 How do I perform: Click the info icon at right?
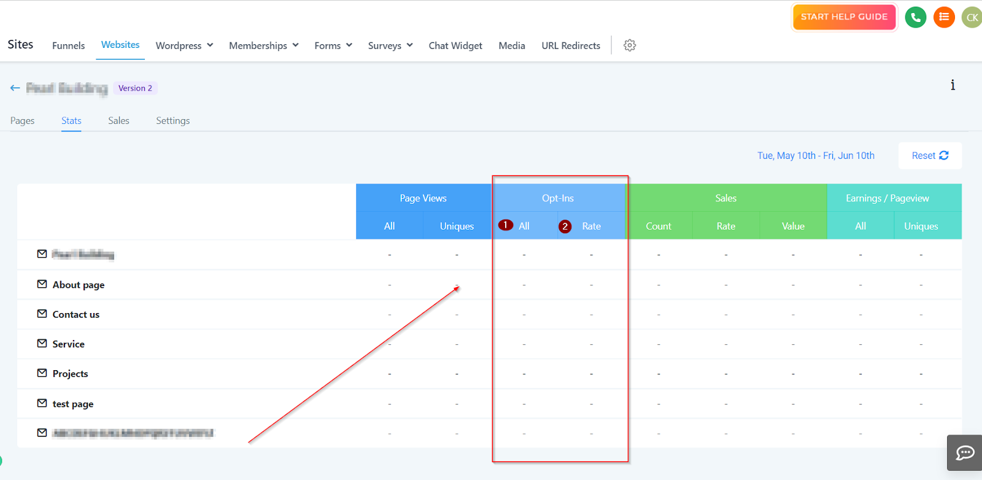(x=953, y=85)
